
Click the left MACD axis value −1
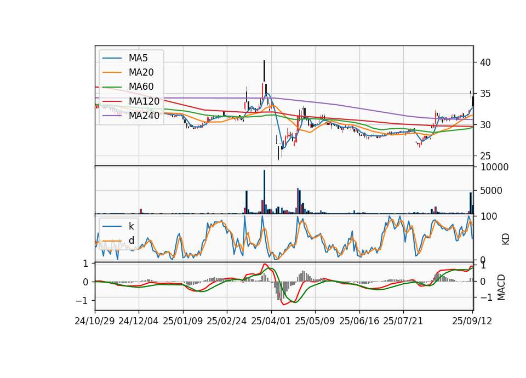pyautogui.click(x=82, y=301)
